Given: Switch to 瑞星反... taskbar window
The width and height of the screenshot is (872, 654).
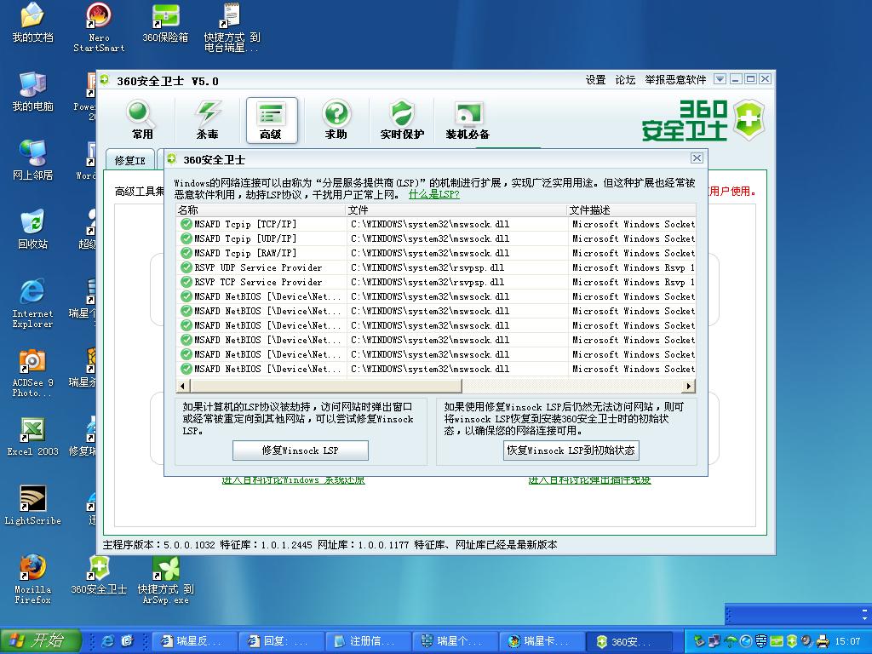Looking at the screenshot, I should click(x=193, y=641).
